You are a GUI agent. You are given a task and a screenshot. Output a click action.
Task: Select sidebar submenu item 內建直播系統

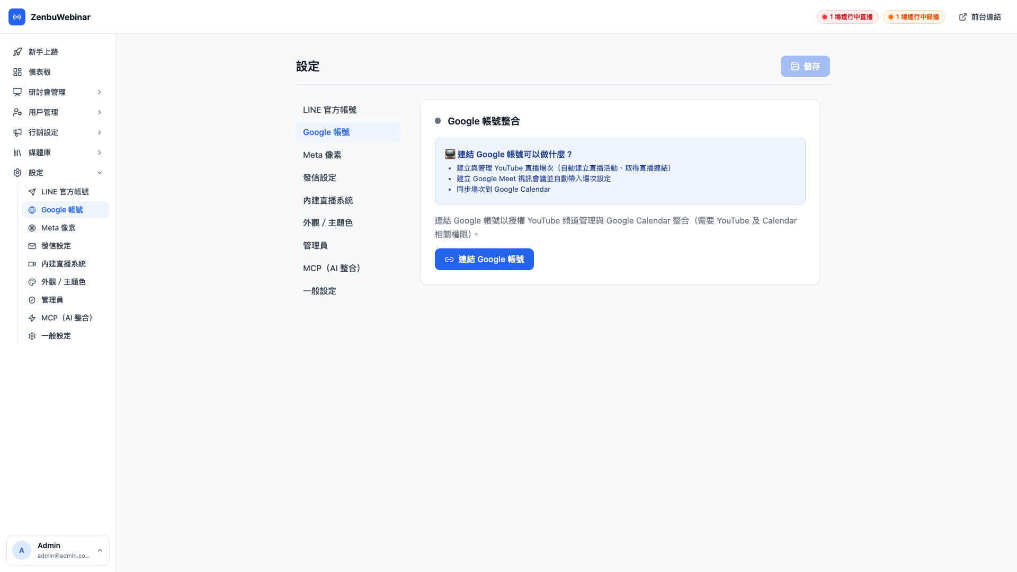tap(66, 264)
